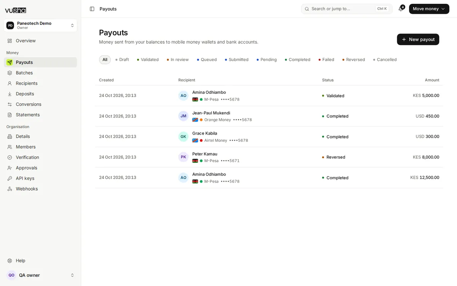Click the Validated status of the first row
Screen dimensions: 457x286
click(333, 96)
